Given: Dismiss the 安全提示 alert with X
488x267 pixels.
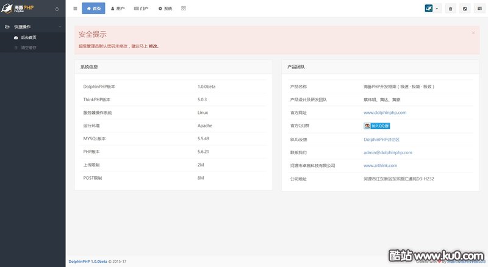Looking at the screenshot, I should coord(473,33).
